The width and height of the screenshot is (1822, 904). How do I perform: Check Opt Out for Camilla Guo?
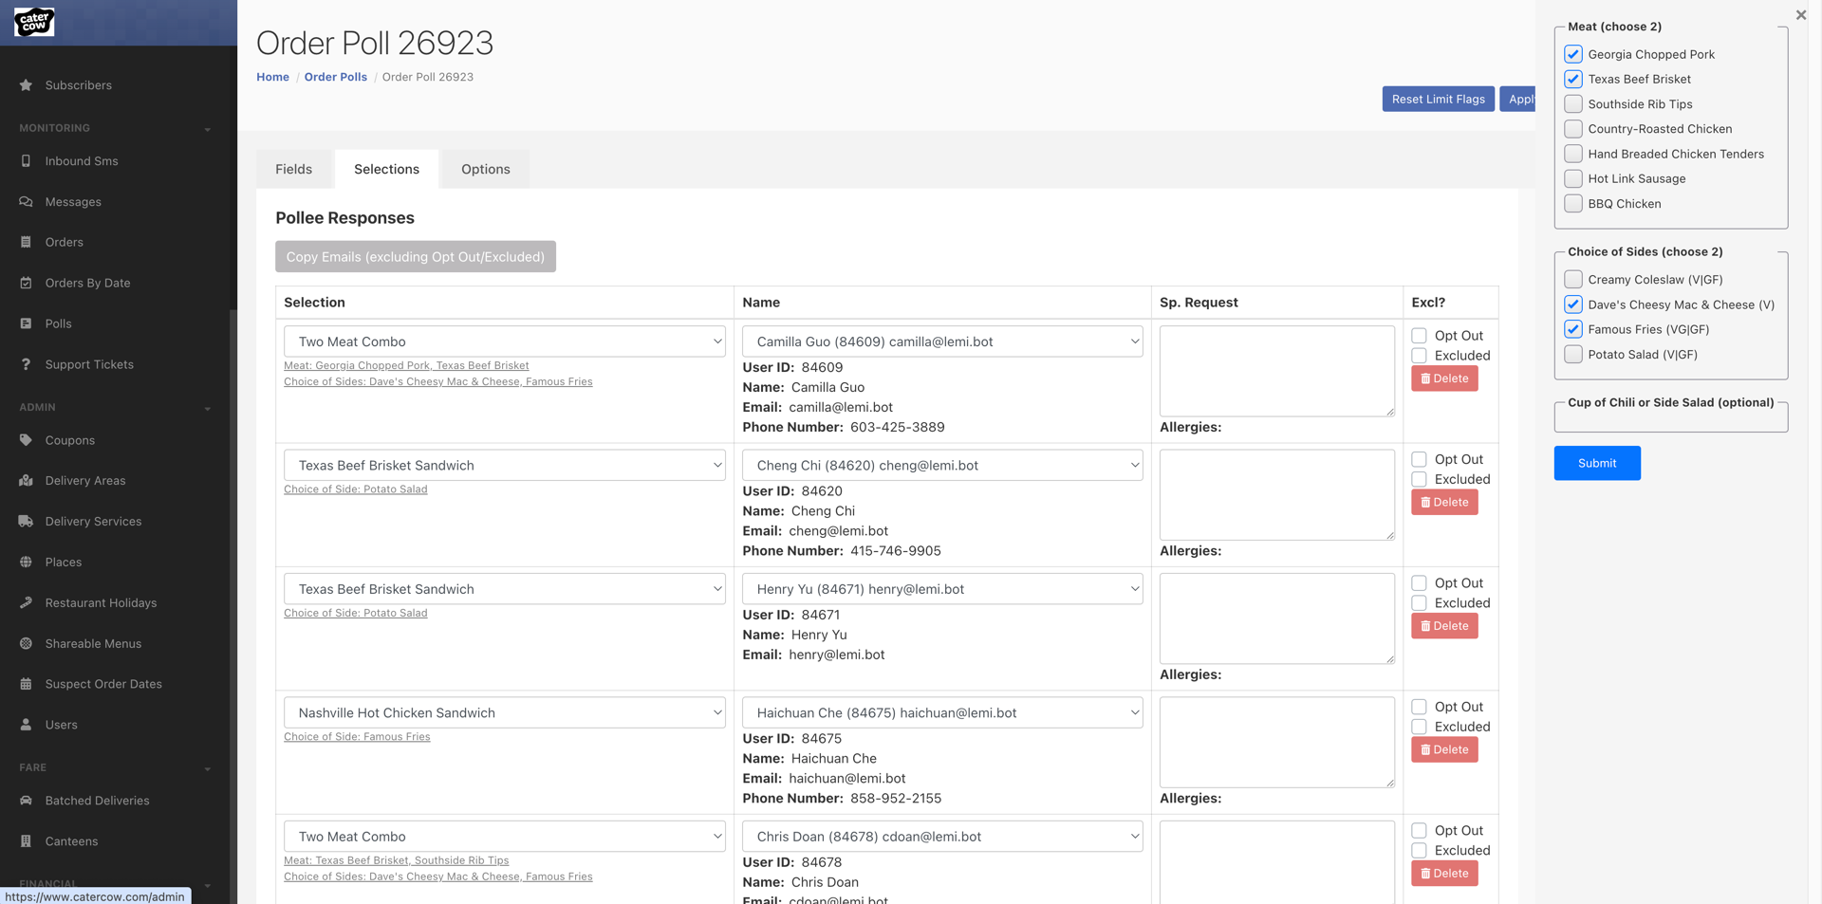[x=1420, y=335]
